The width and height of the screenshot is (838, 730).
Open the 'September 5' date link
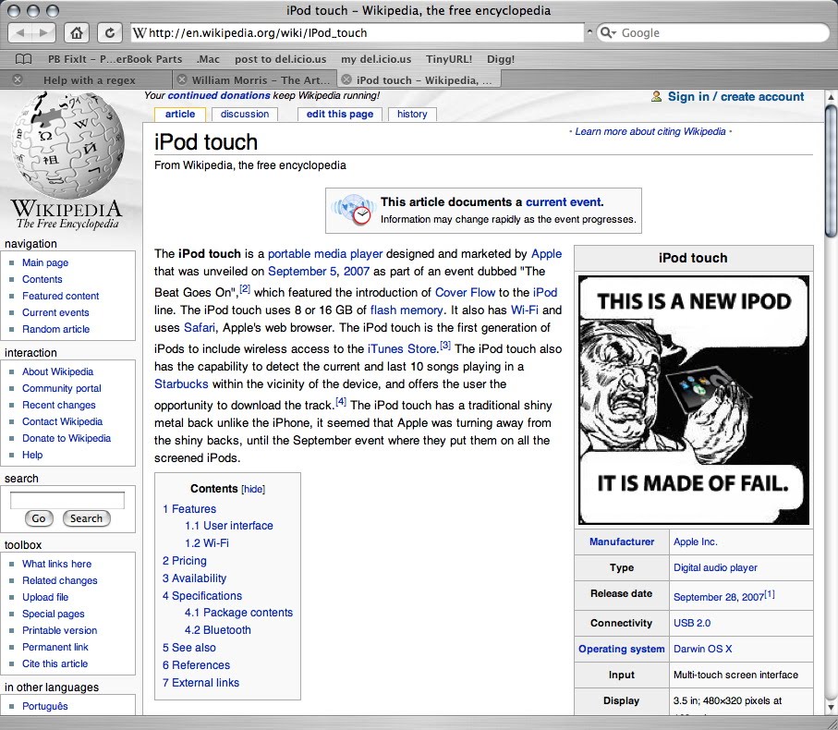pos(302,272)
